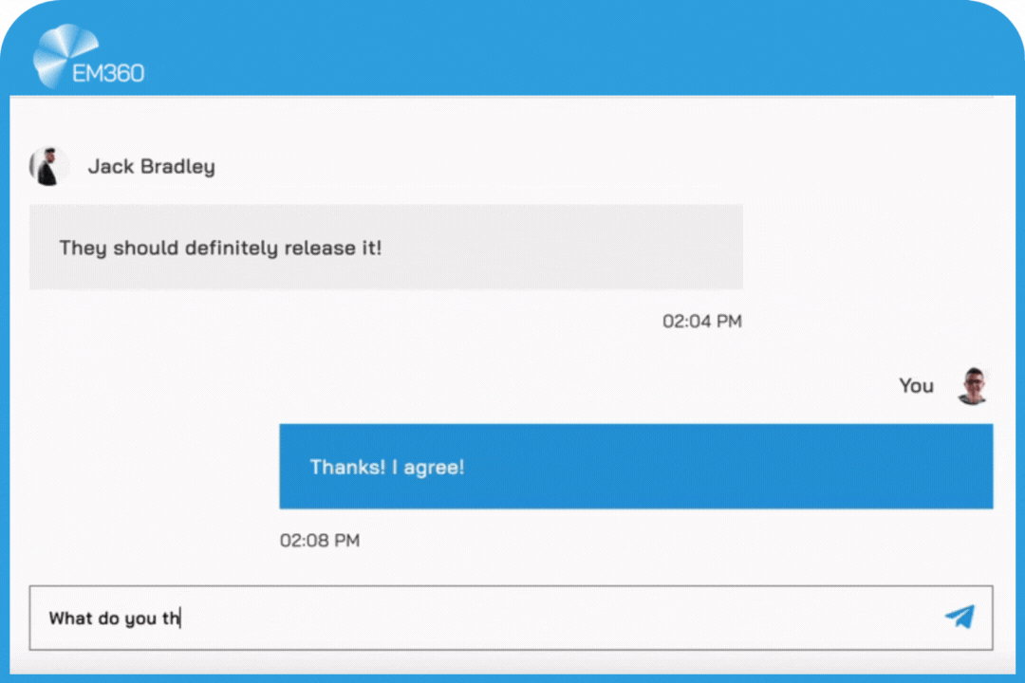Click the 02:04 PM timestamp
This screenshot has width=1025, height=683.
point(702,321)
